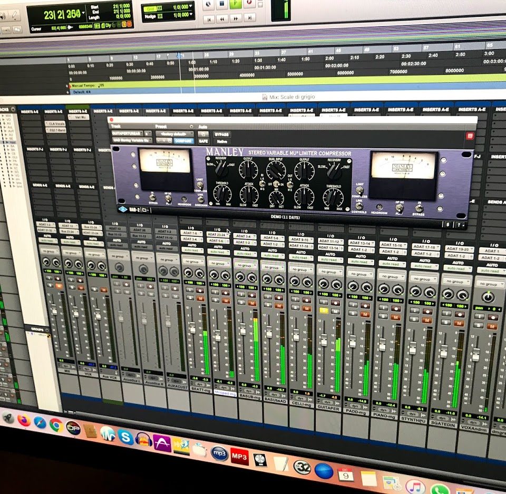Click the Rewind transport button
The image size is (506, 494).
tap(222, 19)
